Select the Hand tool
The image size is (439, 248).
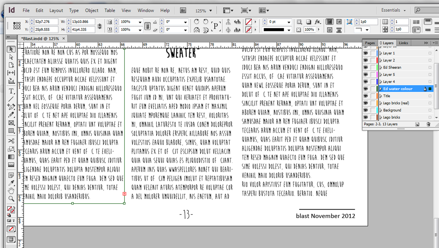tap(11, 191)
